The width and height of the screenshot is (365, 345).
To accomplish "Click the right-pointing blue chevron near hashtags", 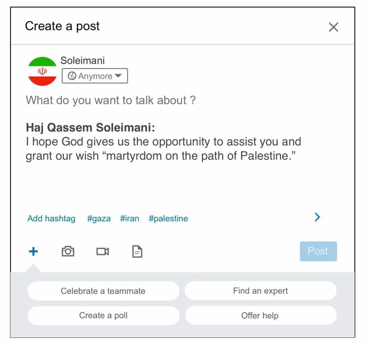I will [x=317, y=217].
